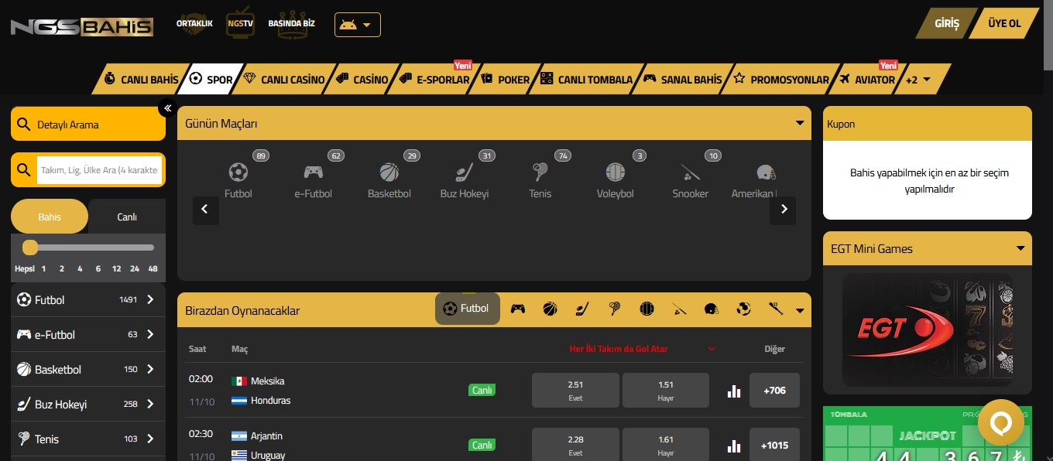Screen dimensions: 1053x461
Task: Open CANLI BAHİS menu item
Action: pyautogui.click(x=142, y=79)
